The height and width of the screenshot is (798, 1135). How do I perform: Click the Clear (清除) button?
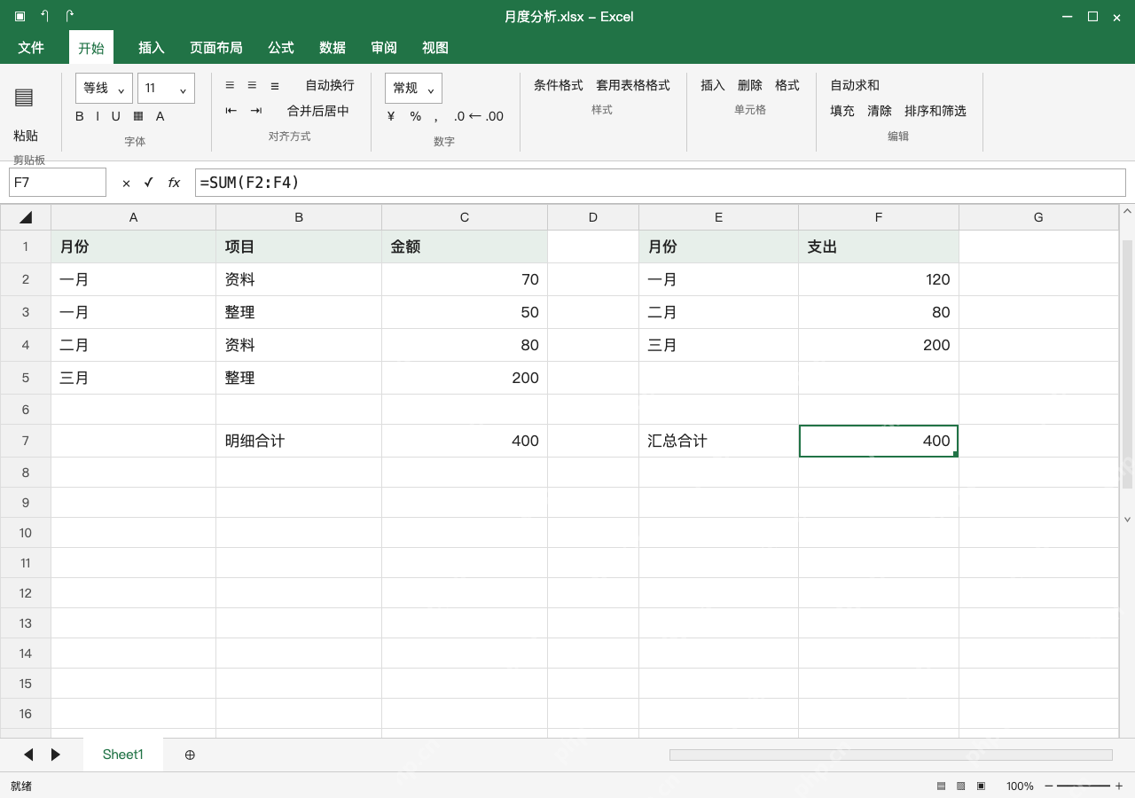(x=880, y=111)
